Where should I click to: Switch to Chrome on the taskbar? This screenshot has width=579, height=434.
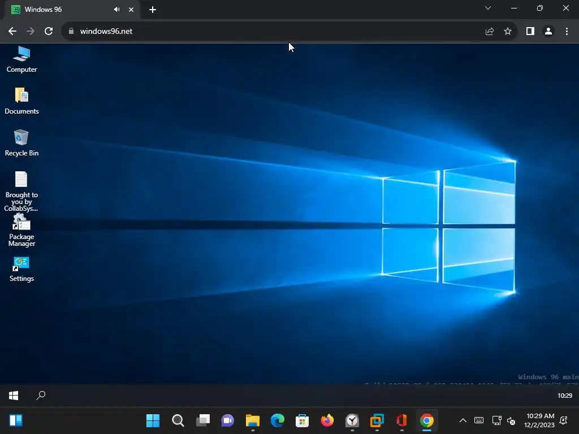tap(426, 420)
